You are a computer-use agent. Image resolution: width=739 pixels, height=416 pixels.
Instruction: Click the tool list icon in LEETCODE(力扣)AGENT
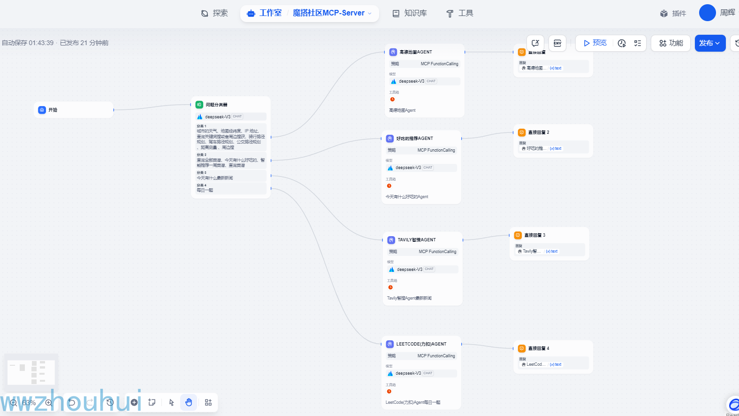click(x=389, y=391)
